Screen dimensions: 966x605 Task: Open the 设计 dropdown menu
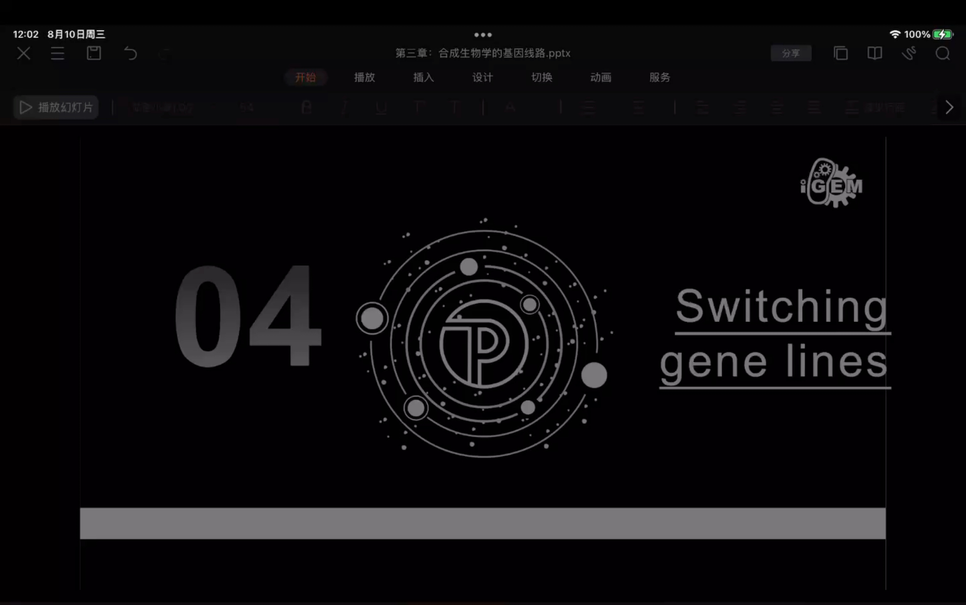[483, 77]
